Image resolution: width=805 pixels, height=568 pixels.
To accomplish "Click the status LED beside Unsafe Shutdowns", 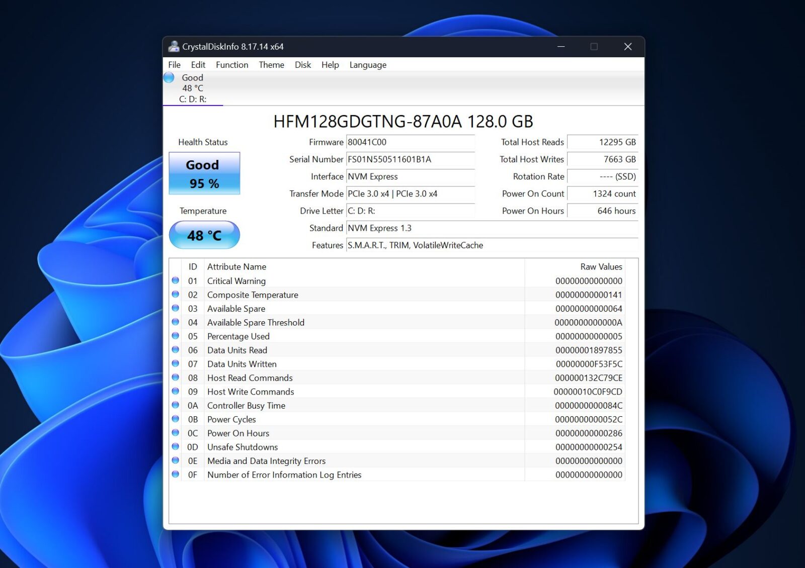I will pyautogui.click(x=175, y=446).
